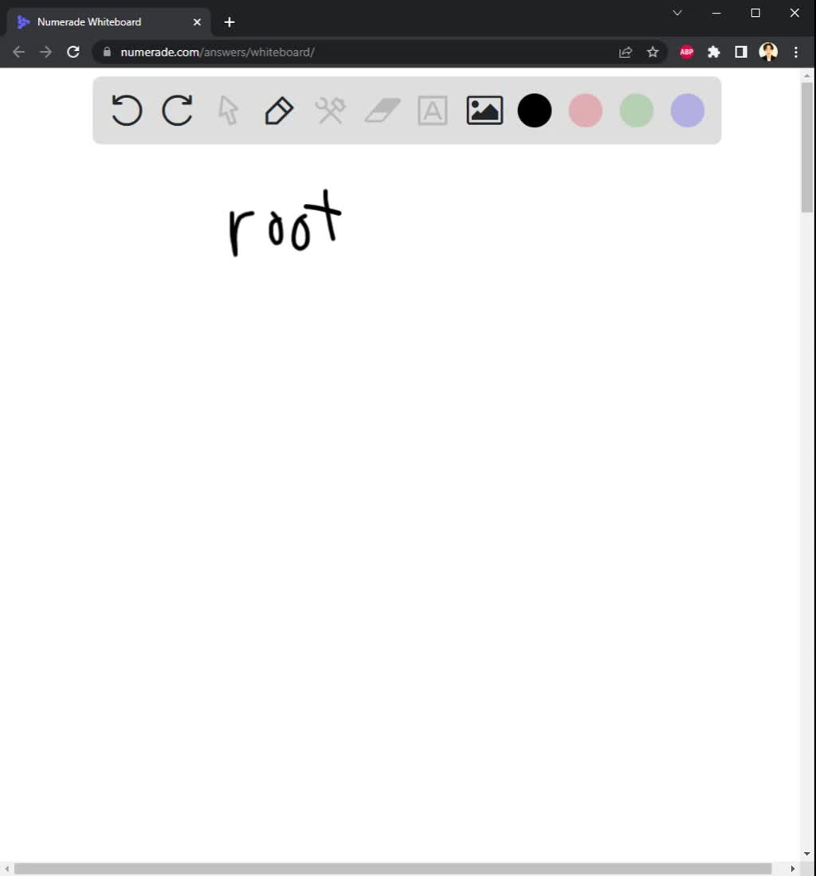Close the Numerade Whiteboard tab
This screenshot has height=876, width=816.
pos(197,22)
